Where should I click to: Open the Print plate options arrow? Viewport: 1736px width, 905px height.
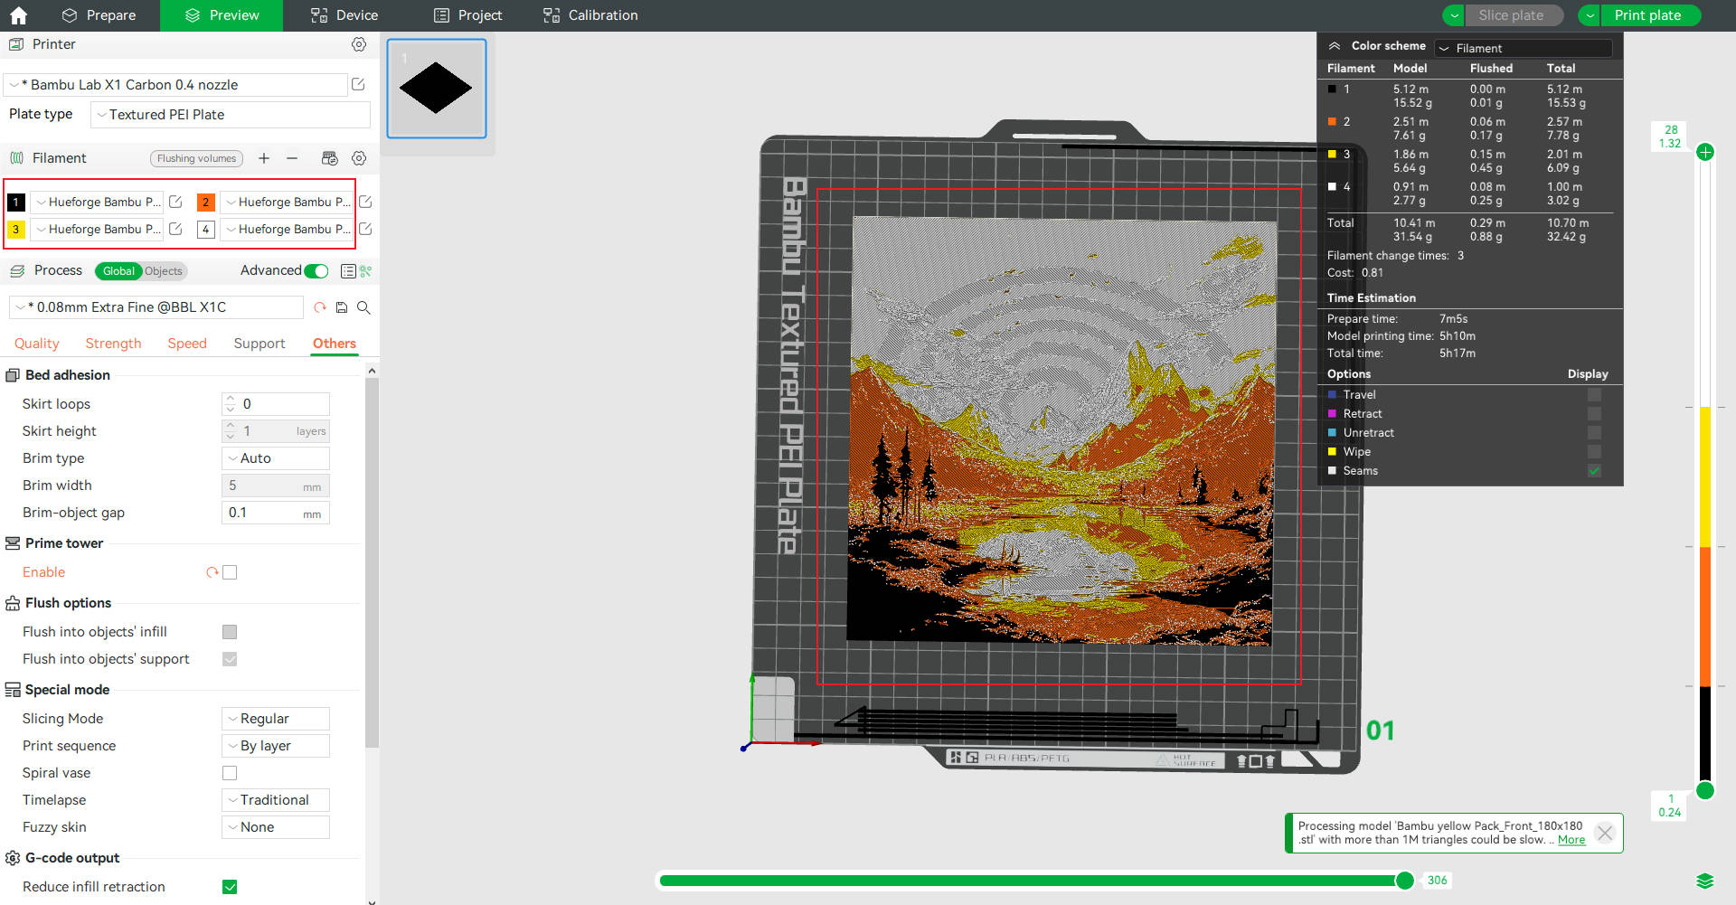[x=1590, y=15]
